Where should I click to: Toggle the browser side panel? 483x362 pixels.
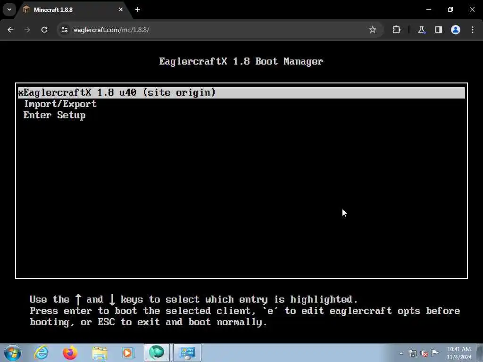439,30
